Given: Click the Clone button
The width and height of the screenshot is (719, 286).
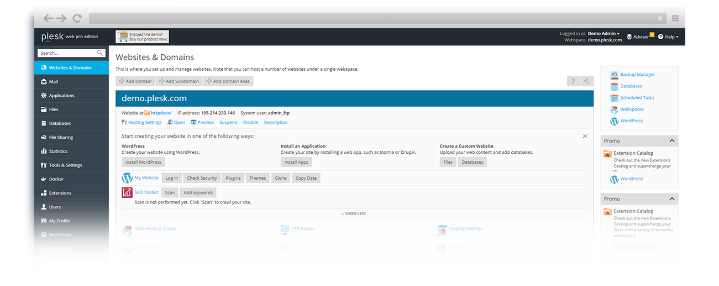Looking at the screenshot, I should point(281,178).
